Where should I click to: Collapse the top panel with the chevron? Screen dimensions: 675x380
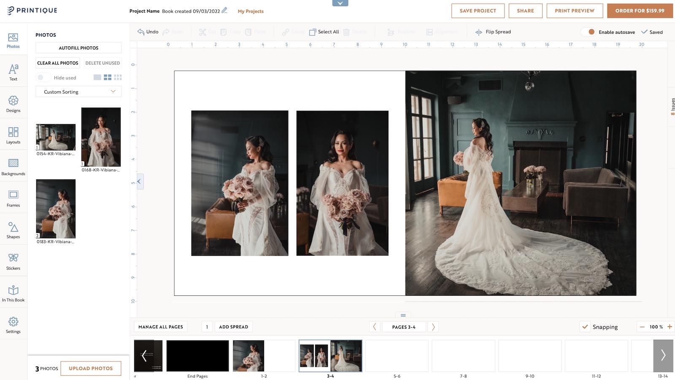[x=340, y=3]
